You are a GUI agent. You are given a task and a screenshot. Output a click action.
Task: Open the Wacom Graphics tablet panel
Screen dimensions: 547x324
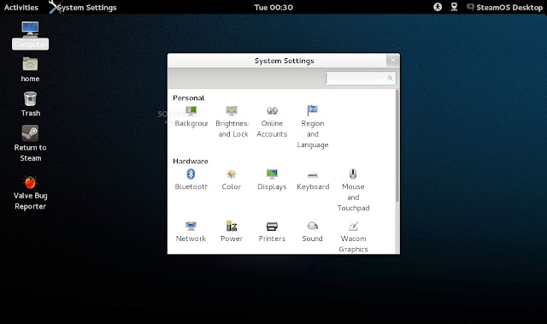coord(353,237)
